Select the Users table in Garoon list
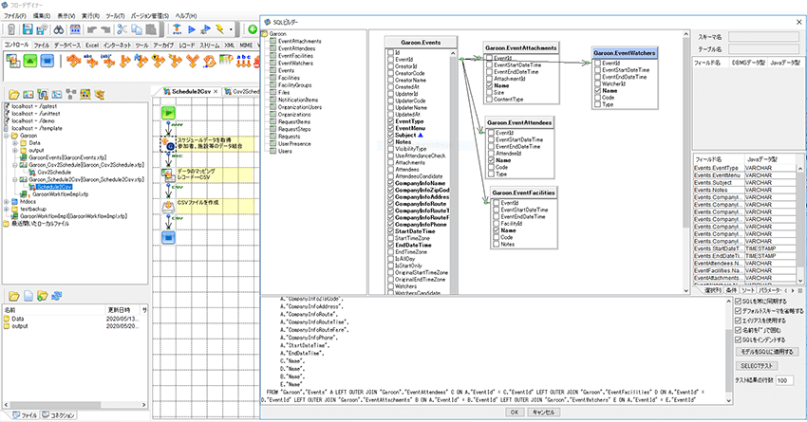The height and width of the screenshot is (422, 807). pyautogui.click(x=285, y=151)
